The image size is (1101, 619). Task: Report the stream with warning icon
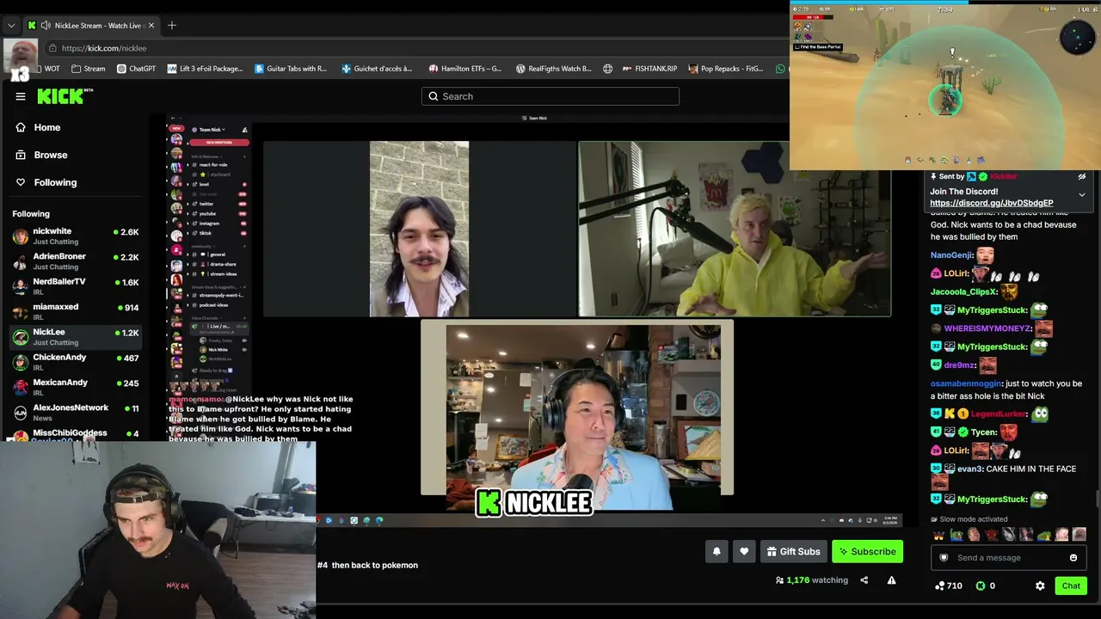[x=891, y=580]
